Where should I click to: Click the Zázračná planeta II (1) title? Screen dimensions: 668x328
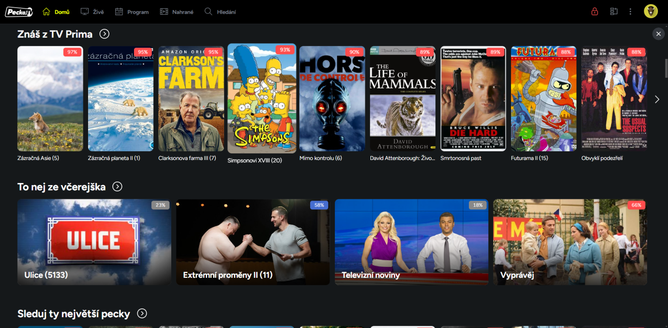(114, 158)
